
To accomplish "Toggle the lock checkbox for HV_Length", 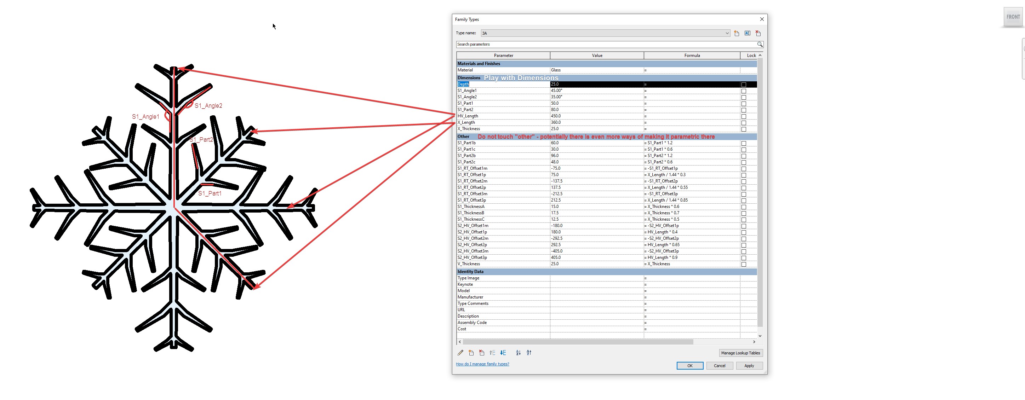I will (744, 116).
